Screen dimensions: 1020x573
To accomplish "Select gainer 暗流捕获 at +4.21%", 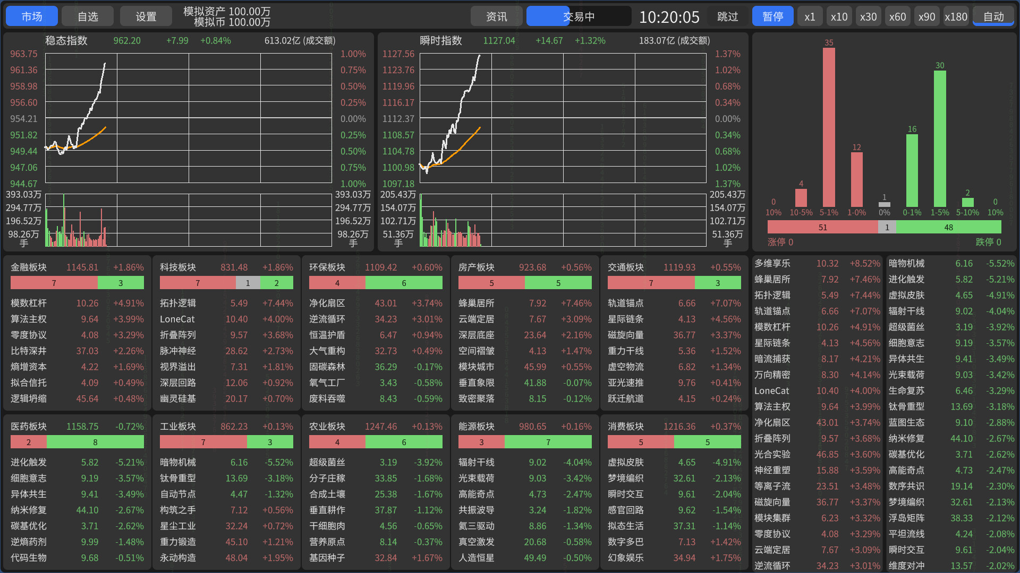I will tap(817, 359).
